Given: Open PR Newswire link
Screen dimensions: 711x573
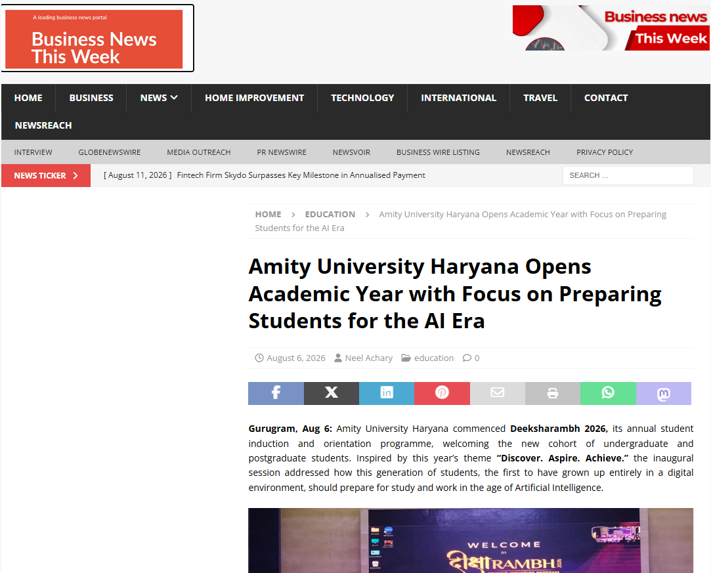Looking at the screenshot, I should pos(282,152).
